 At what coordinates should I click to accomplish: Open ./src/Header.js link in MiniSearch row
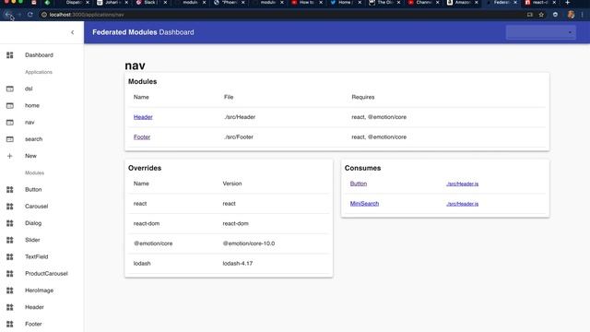[x=463, y=204]
